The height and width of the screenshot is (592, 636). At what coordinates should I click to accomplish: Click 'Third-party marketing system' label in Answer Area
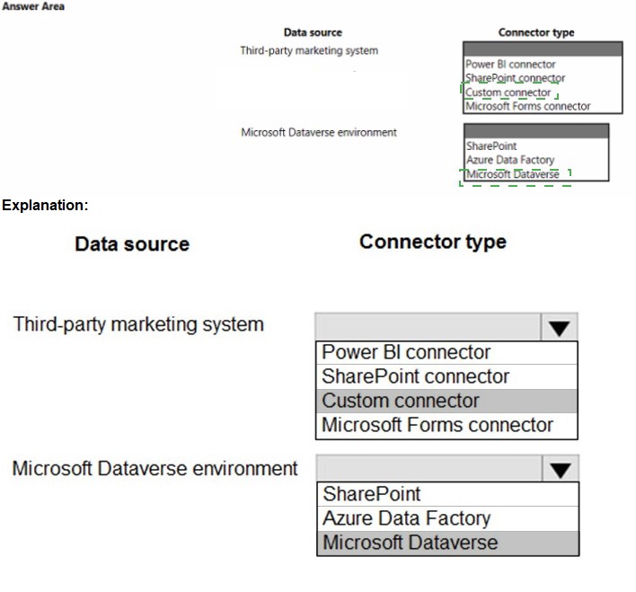309,50
